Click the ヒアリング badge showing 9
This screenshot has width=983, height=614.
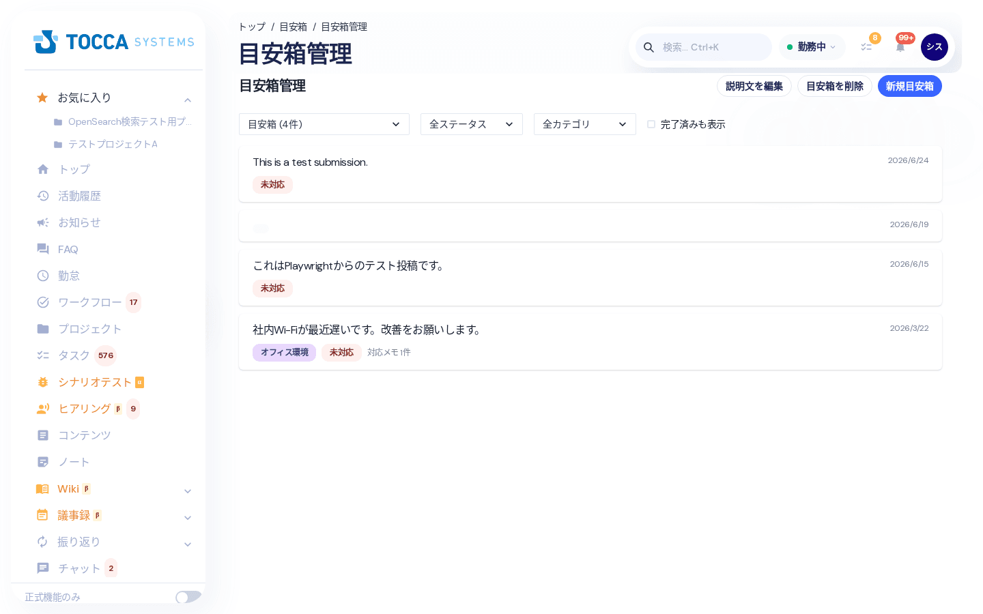(133, 409)
